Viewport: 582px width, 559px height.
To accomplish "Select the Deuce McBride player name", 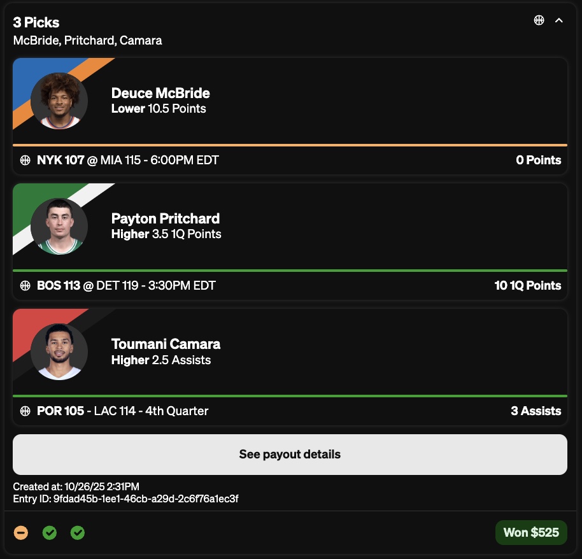I will coord(160,93).
